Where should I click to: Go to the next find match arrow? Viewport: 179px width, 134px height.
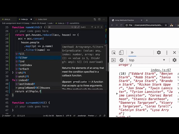coord(95,27)
